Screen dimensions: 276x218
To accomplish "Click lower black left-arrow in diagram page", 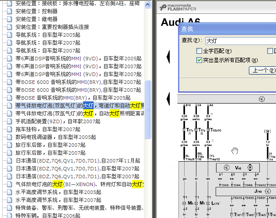I will tap(168, 99).
